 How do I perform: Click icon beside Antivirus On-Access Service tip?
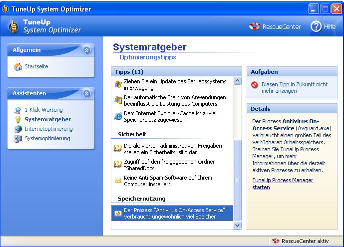pos(118,213)
